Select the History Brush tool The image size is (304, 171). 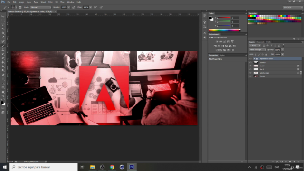click(3, 54)
